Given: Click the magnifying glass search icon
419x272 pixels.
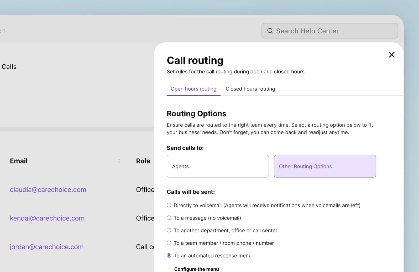Looking at the screenshot, I should [x=270, y=31].
